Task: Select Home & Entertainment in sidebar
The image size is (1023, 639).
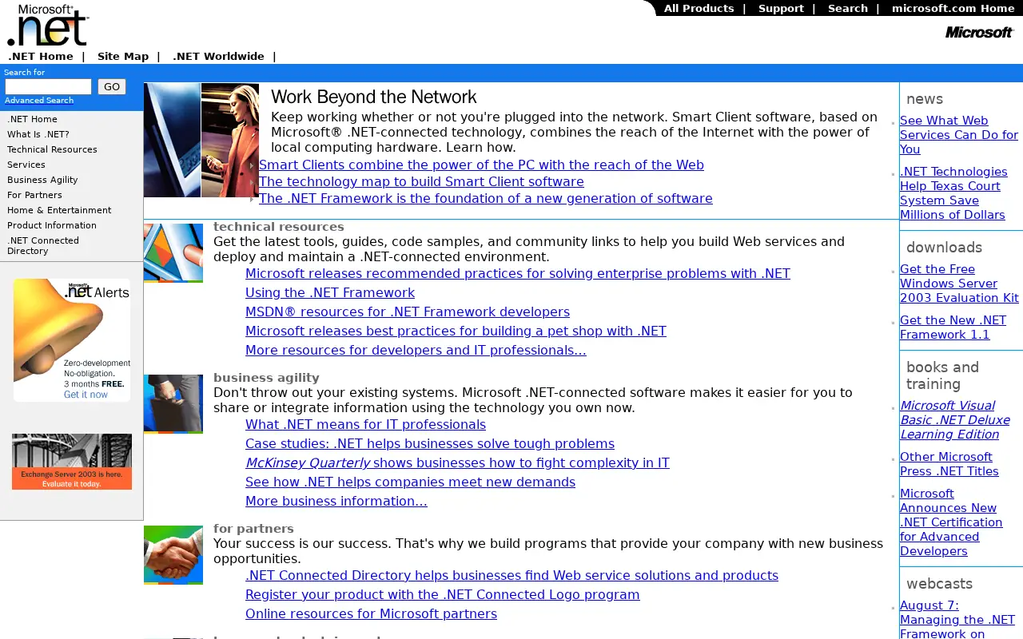Action: 59,210
